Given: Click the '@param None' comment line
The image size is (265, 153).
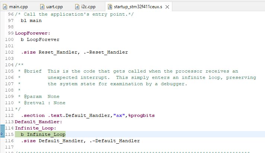Looking at the screenshot, I should pyautogui.click(x=39, y=96).
